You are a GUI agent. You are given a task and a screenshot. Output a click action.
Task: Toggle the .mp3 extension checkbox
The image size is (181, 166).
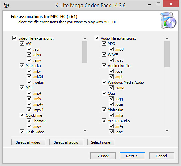(111, 49)
